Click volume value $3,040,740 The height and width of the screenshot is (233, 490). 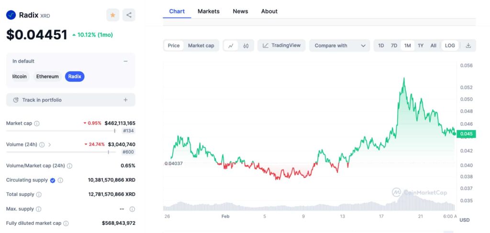click(x=122, y=144)
